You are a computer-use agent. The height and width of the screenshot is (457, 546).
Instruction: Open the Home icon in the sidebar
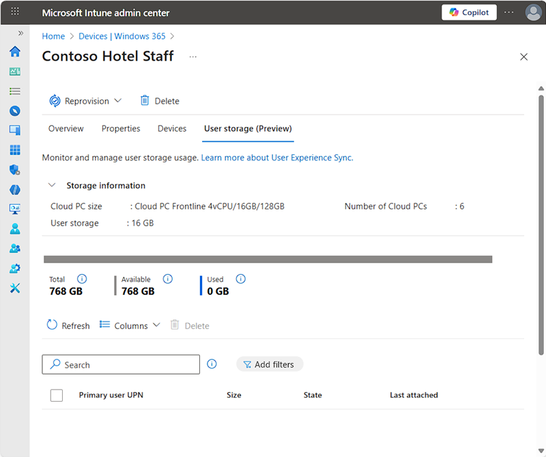tap(15, 51)
